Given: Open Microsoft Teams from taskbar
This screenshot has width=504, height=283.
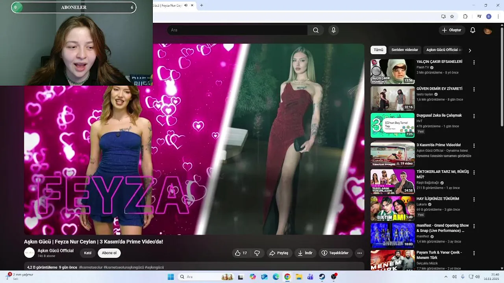Looking at the screenshot, I should 310,277.
